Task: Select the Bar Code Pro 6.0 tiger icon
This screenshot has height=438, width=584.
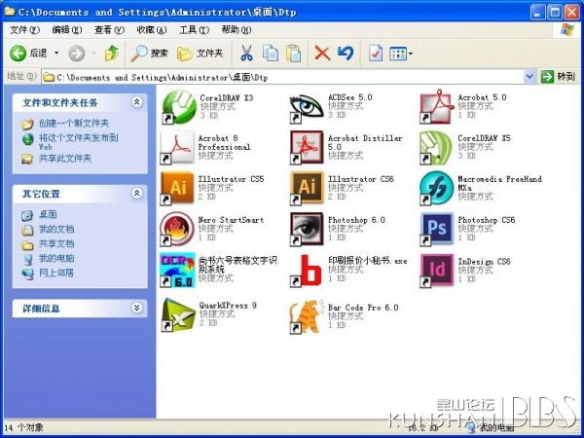Action: point(306,315)
